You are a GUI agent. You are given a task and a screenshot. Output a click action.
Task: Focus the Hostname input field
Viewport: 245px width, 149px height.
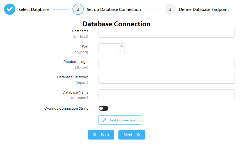tap(166, 33)
